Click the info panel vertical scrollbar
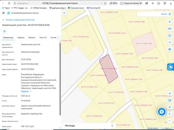 60,79
